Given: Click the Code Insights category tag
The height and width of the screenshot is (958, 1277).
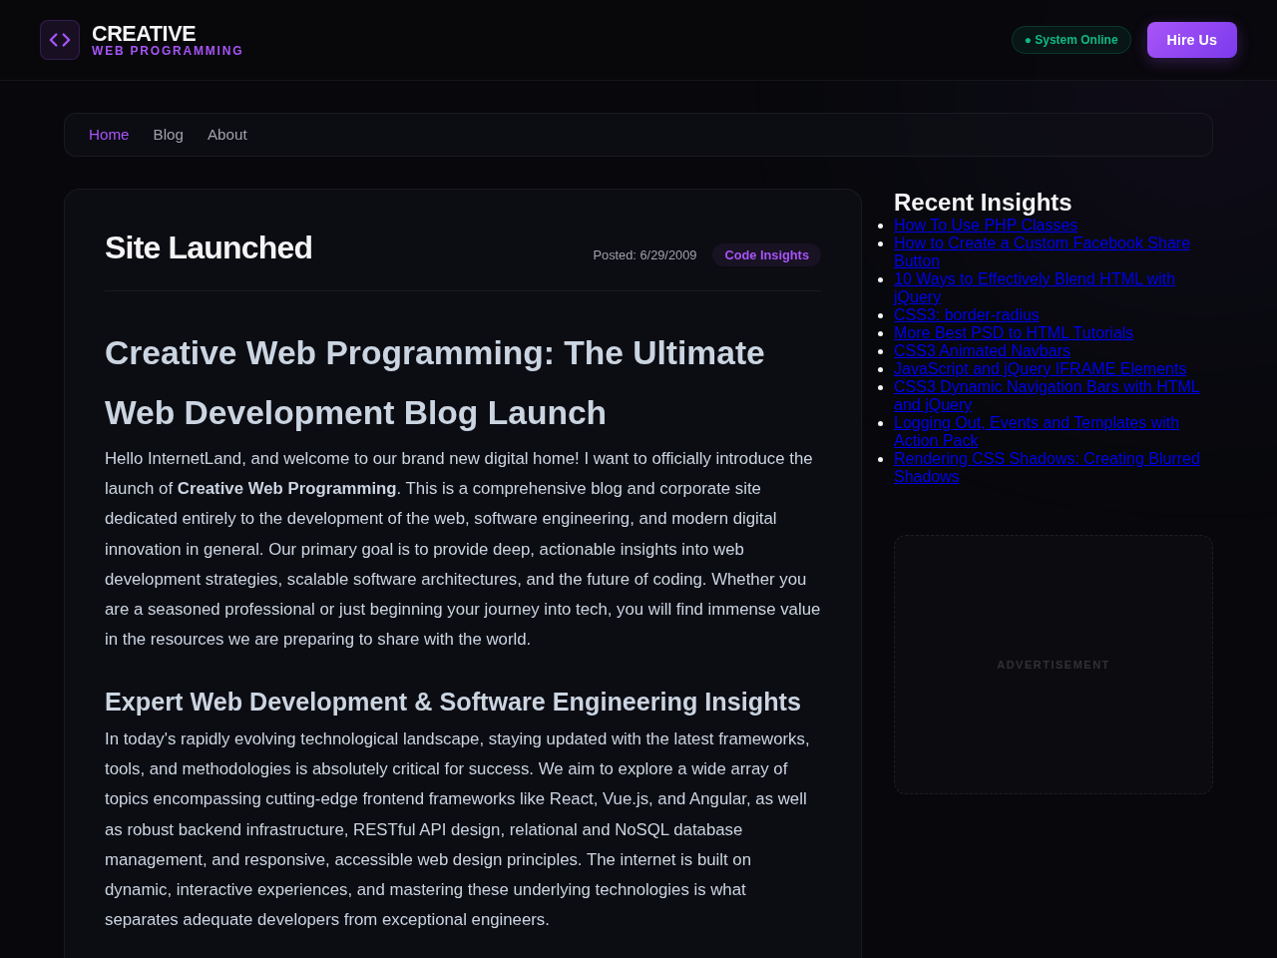Looking at the screenshot, I should tap(766, 255).
